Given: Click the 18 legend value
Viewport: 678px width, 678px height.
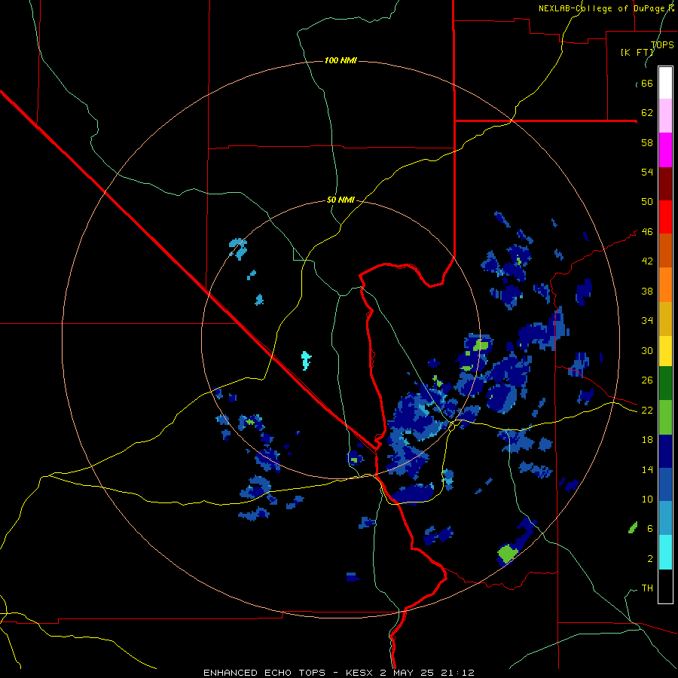Looking at the screenshot, I should pos(647,440).
